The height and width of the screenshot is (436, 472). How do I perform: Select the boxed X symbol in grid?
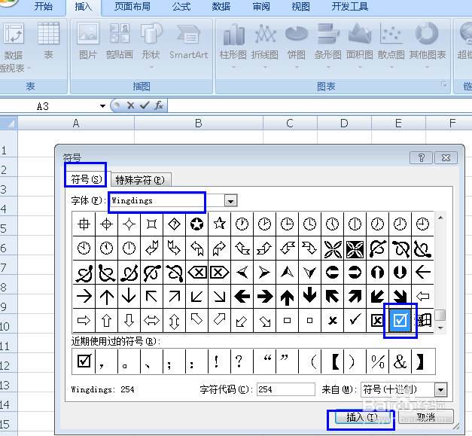click(x=377, y=320)
